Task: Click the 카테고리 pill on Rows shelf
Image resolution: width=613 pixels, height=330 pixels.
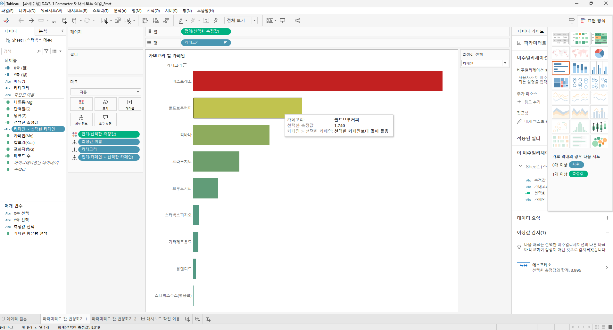Action: coord(206,43)
